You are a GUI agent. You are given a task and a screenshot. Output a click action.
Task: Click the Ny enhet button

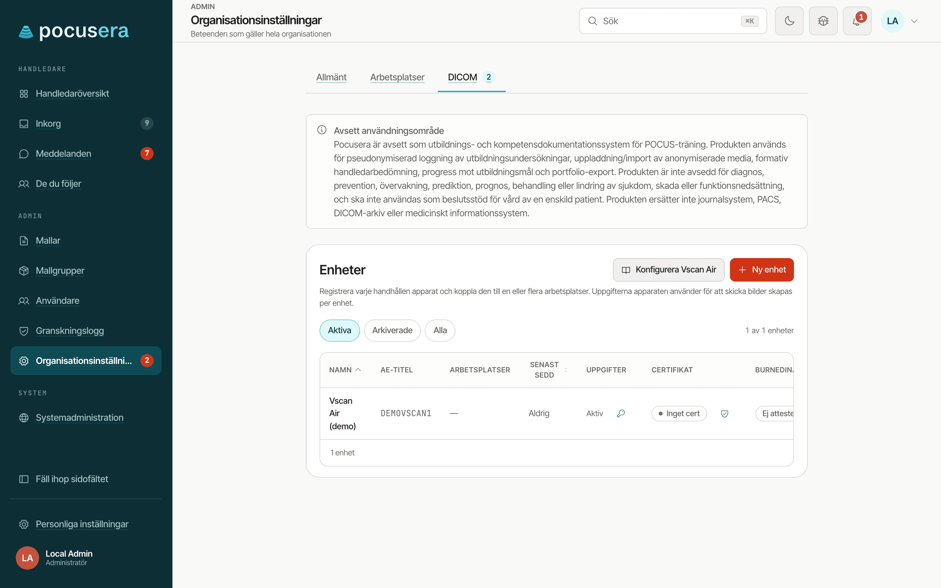point(761,270)
